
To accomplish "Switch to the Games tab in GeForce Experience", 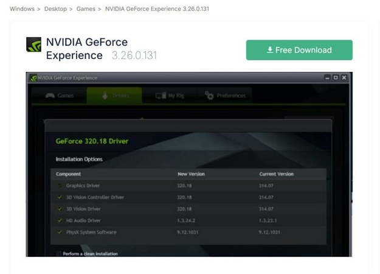I will tap(60, 96).
